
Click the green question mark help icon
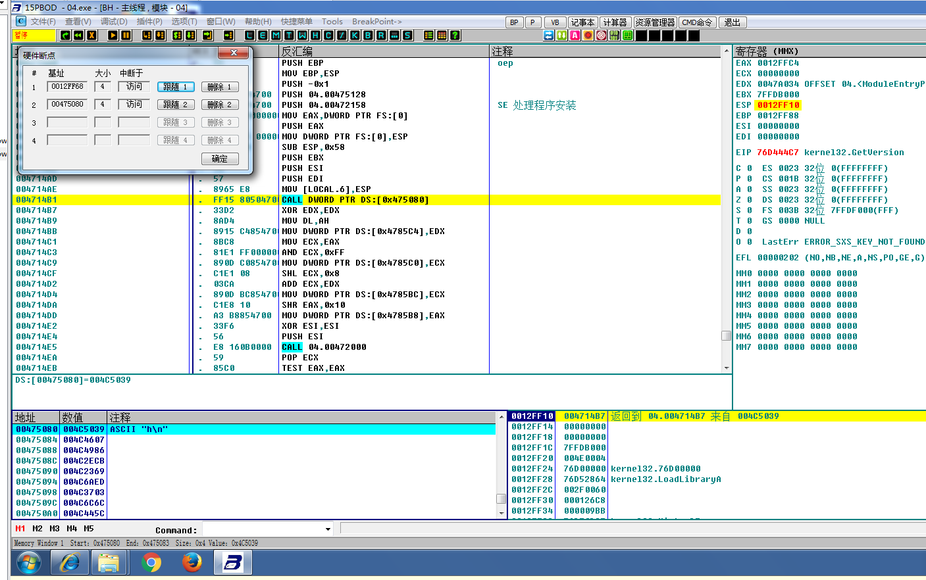pos(455,36)
